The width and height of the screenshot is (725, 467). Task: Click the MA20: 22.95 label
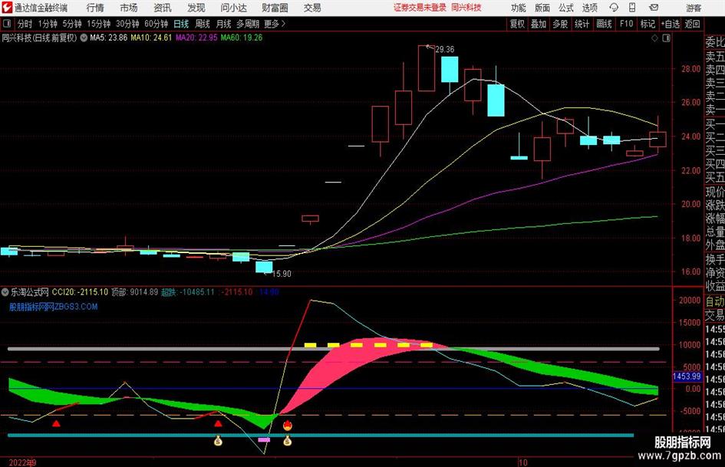196,38
